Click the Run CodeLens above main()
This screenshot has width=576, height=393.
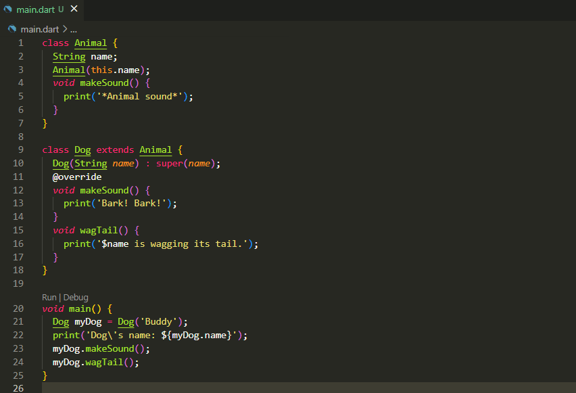(x=49, y=297)
